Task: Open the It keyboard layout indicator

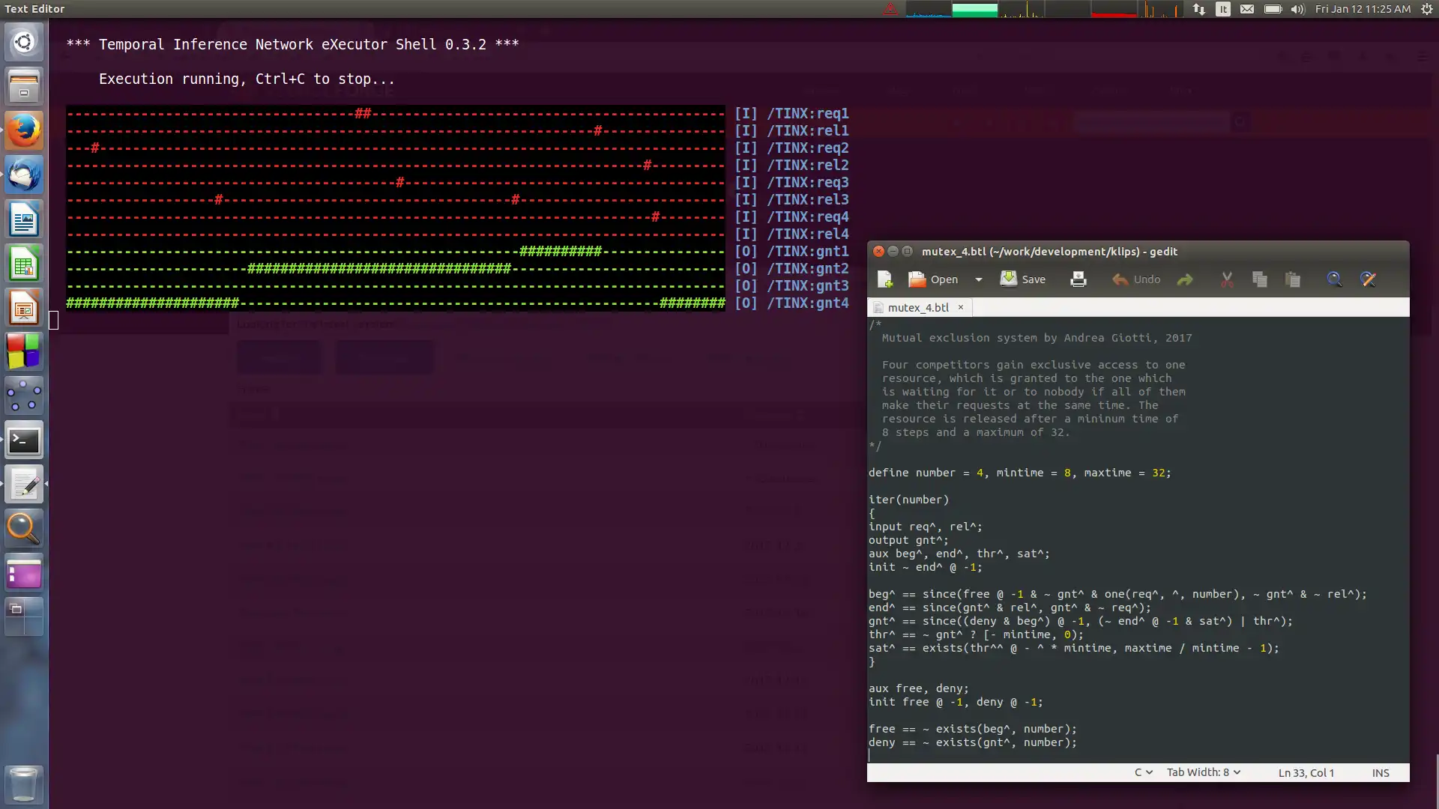Action: [1222, 9]
